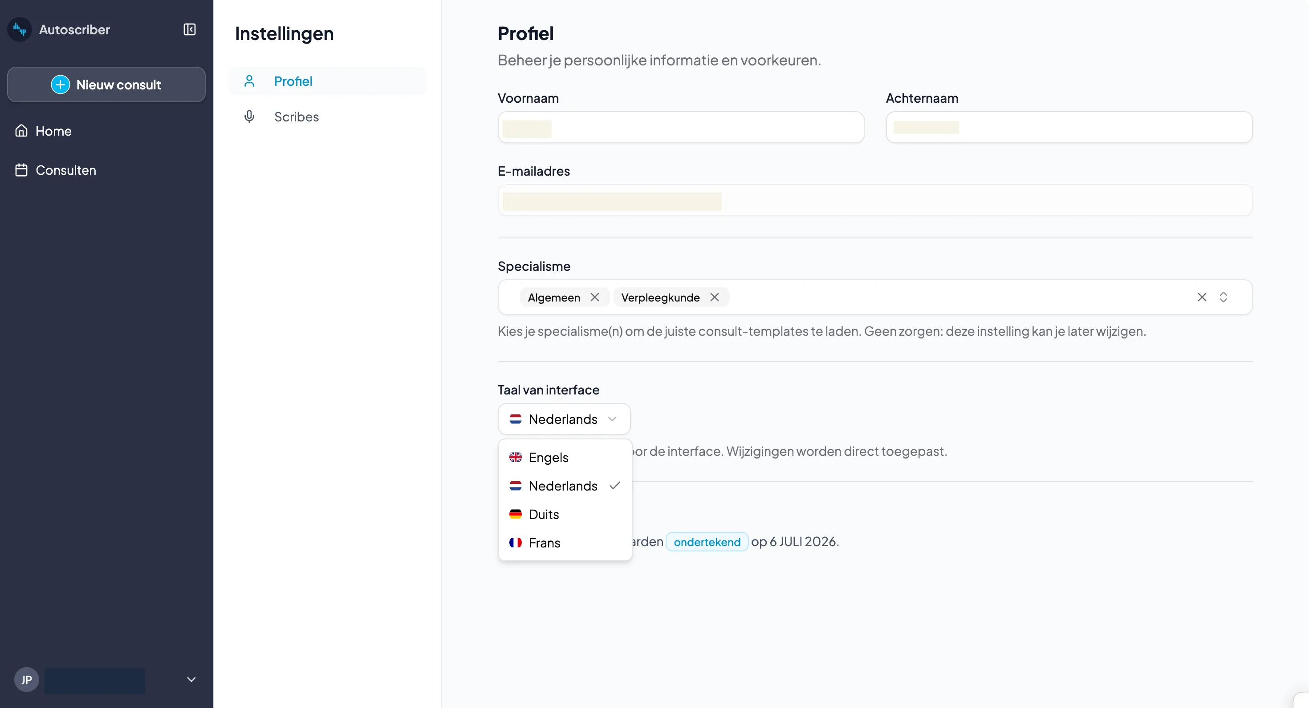Choose Frans from the language list
This screenshot has height=708, width=1309.
coord(565,543)
